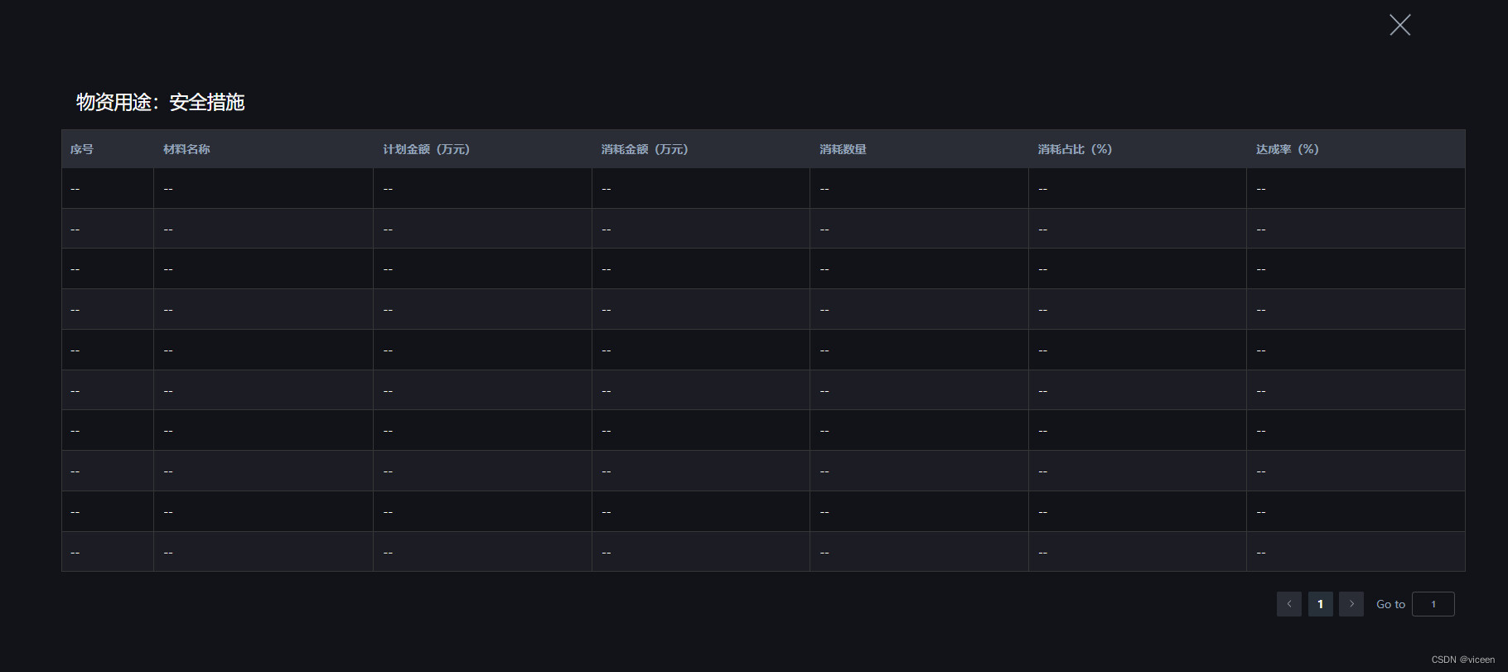This screenshot has height=672, width=1508.
Task: Click the Go to label
Action: tap(1390, 604)
